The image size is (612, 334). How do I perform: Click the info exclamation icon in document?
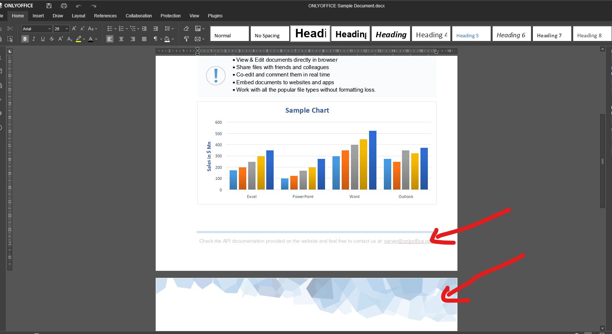click(x=216, y=76)
